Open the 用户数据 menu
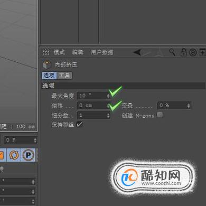206x206 pixels. tap(102, 52)
